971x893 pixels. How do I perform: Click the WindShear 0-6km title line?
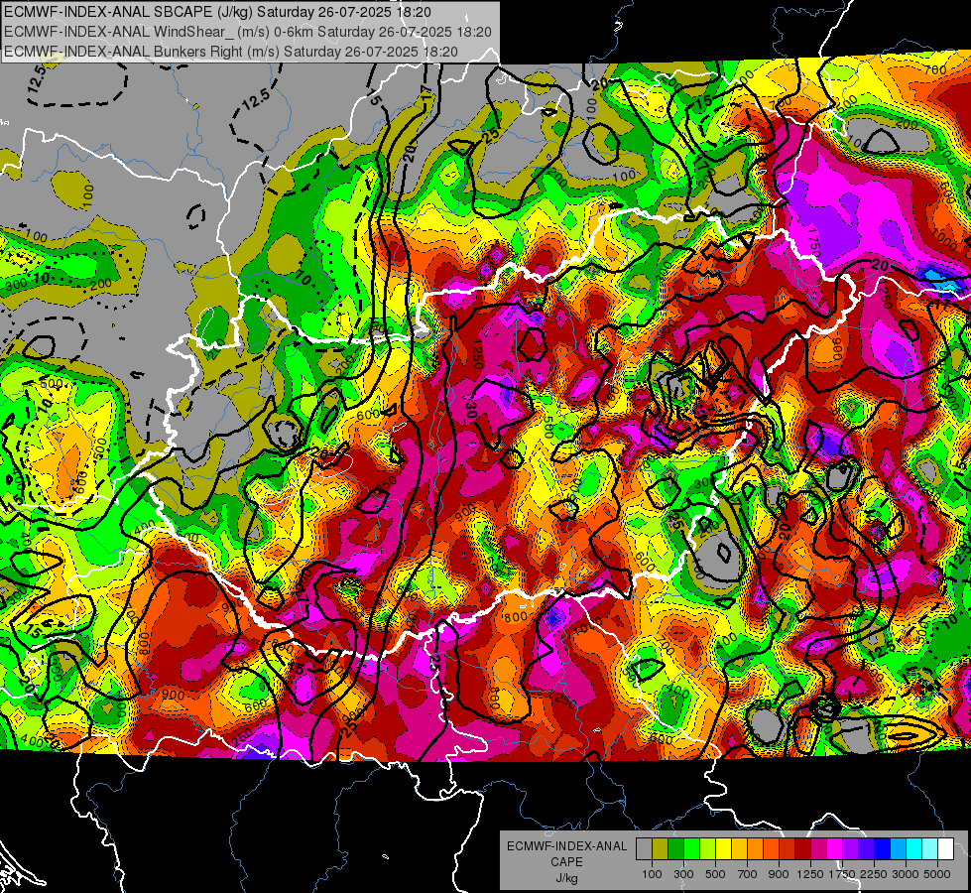click(248, 32)
